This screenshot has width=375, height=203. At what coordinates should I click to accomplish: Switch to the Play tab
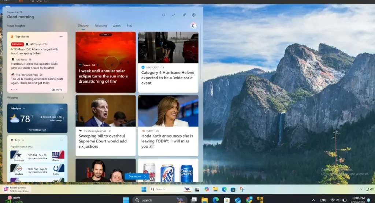(129, 26)
